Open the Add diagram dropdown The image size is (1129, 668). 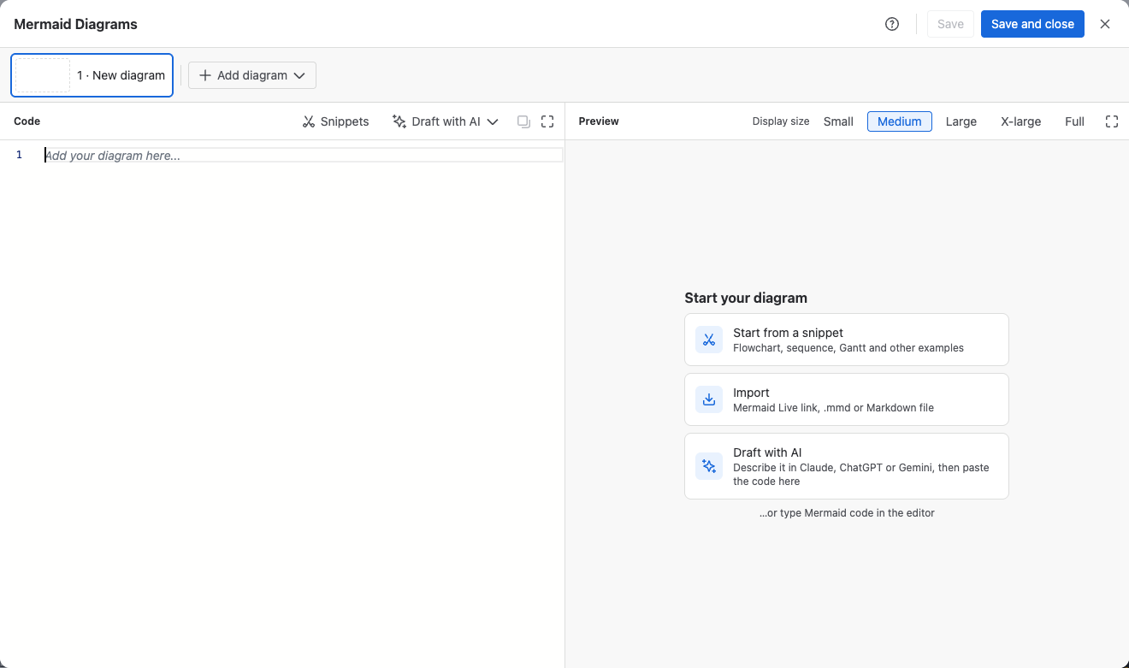point(252,75)
